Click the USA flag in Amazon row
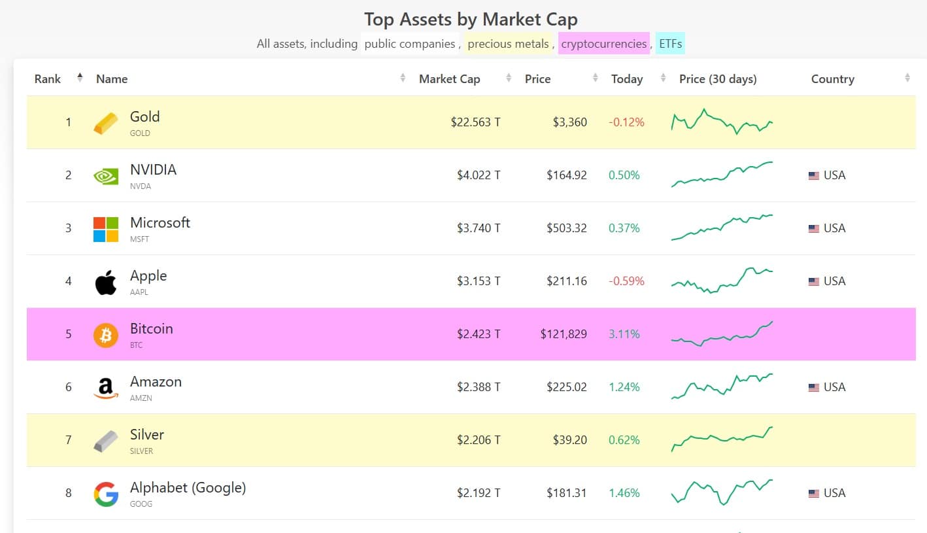927x533 pixels. click(814, 387)
